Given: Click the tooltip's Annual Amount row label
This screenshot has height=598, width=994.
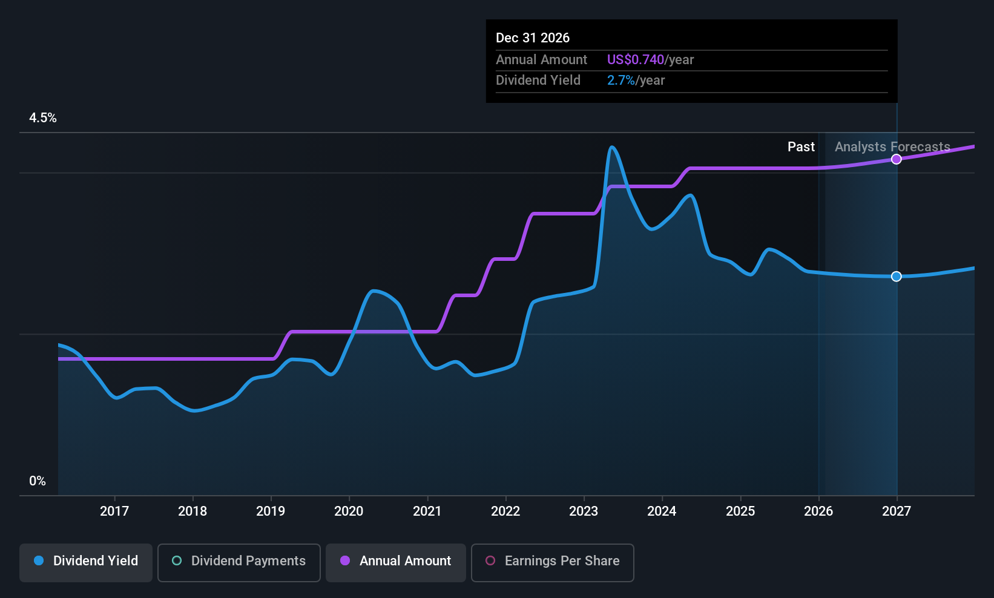Looking at the screenshot, I should tap(541, 60).
